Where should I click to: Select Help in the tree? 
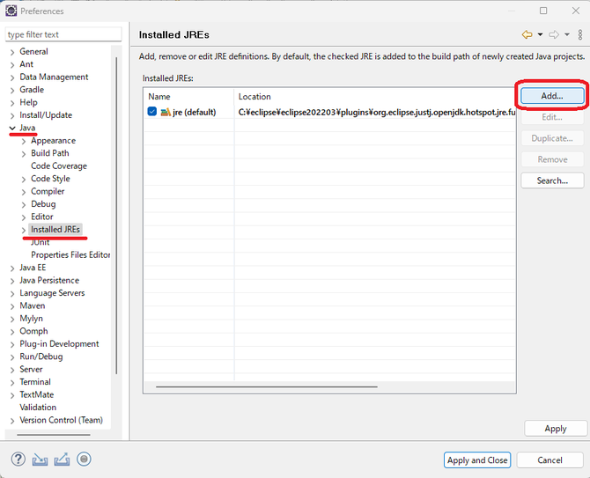(28, 102)
